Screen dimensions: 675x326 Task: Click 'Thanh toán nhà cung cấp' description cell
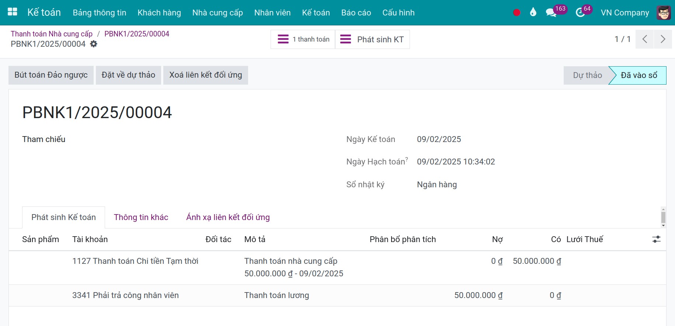click(294, 267)
